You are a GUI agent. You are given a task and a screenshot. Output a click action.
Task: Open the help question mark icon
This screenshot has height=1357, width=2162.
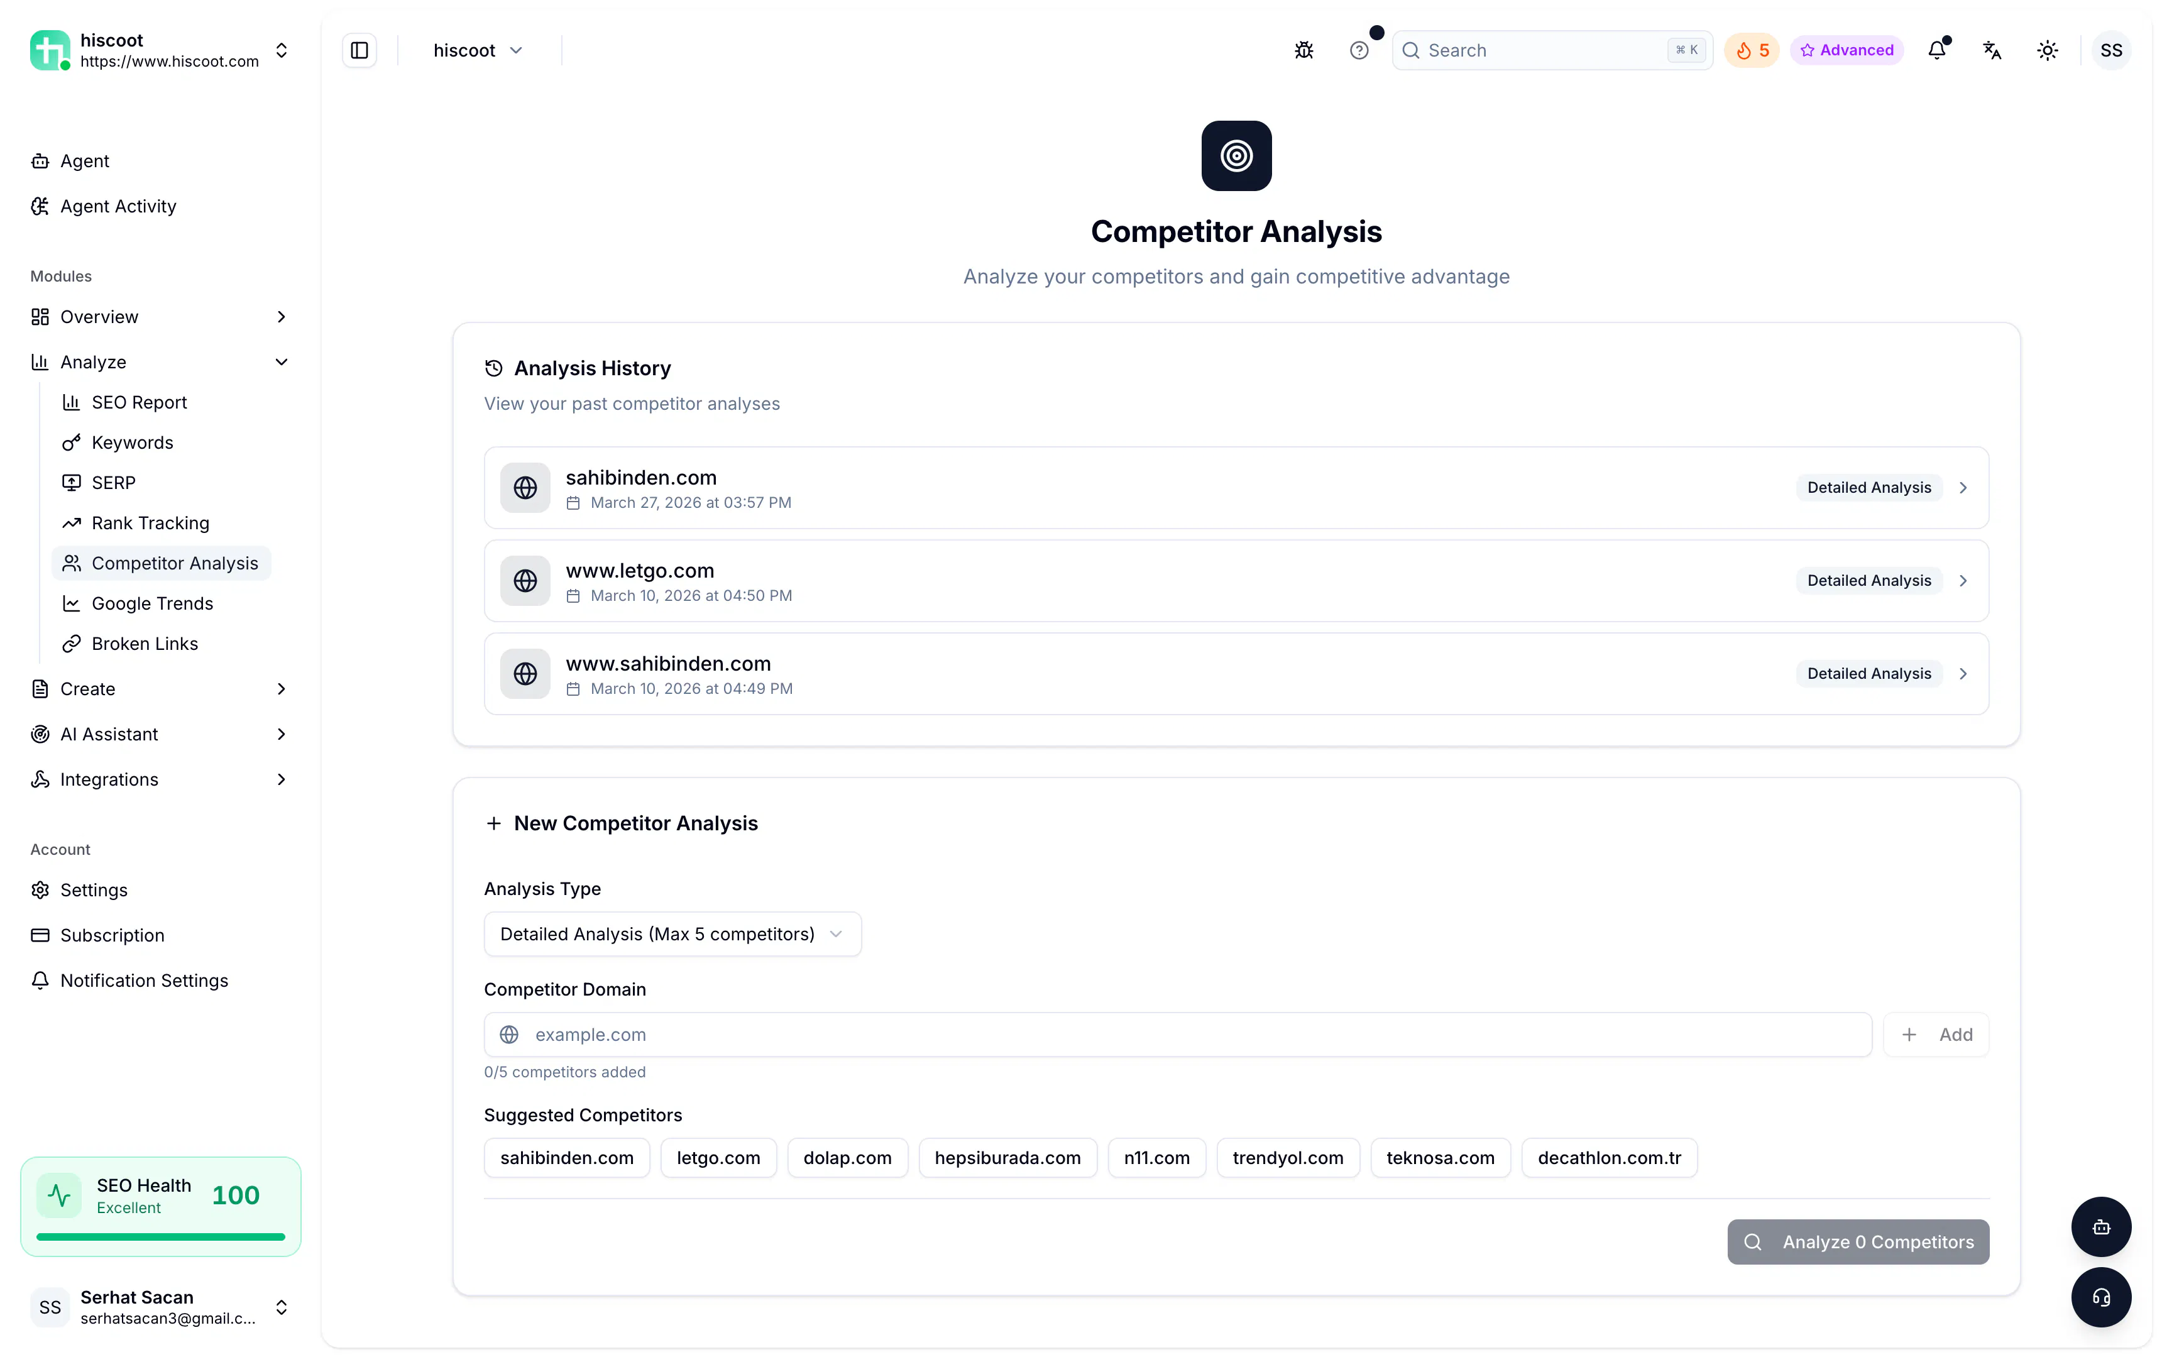(x=1359, y=50)
